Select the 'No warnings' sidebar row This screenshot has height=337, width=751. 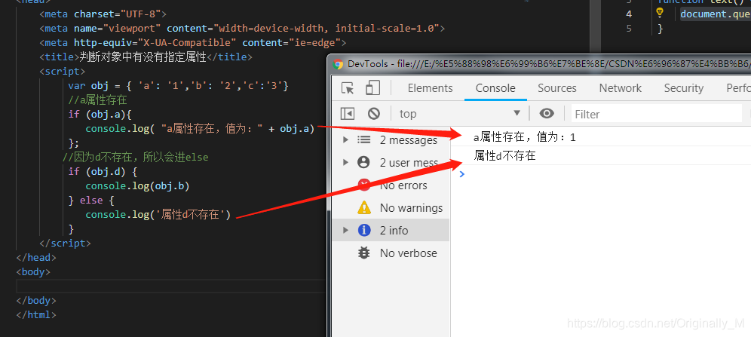tap(391, 208)
